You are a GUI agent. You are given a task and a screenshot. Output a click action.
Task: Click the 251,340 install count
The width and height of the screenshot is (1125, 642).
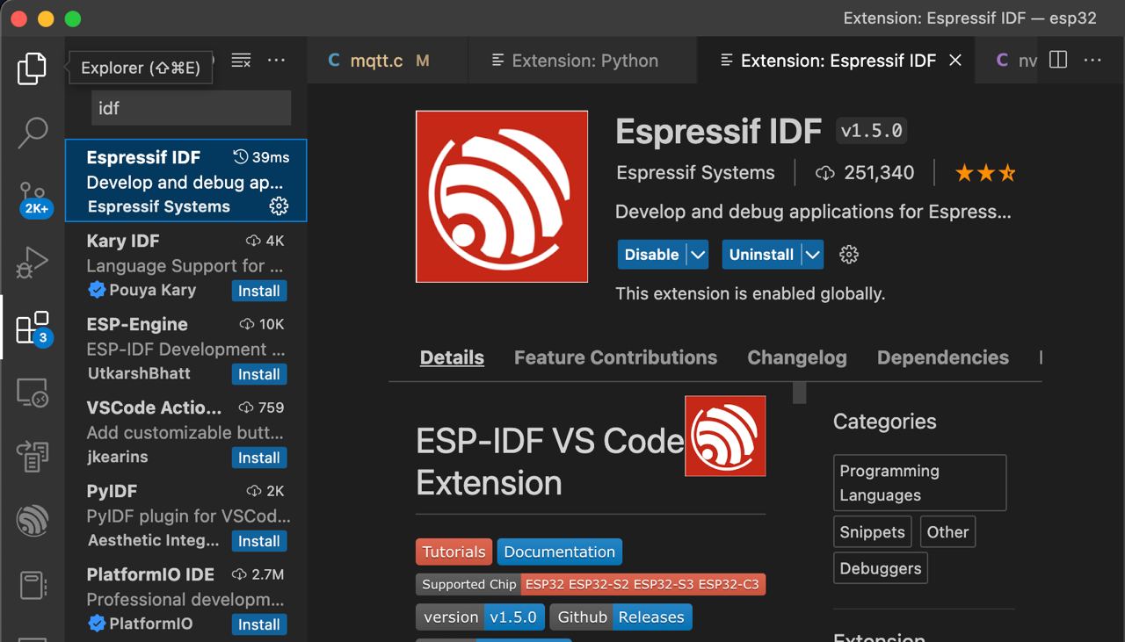[866, 173]
